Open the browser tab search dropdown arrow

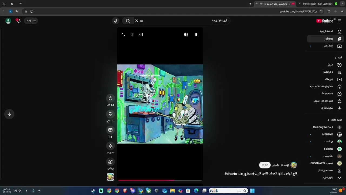342,4
